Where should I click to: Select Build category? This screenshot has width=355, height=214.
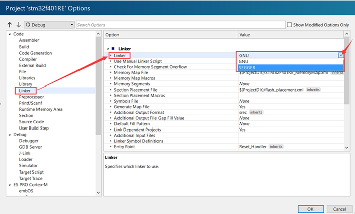click(24, 47)
